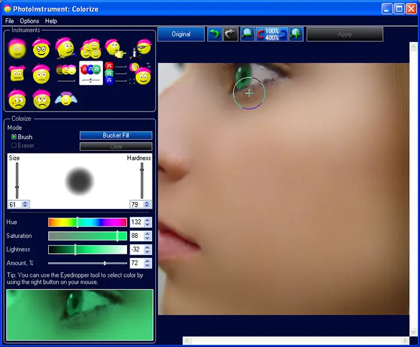Click the Hue rainbow slider
420x347 pixels.
pos(87,222)
